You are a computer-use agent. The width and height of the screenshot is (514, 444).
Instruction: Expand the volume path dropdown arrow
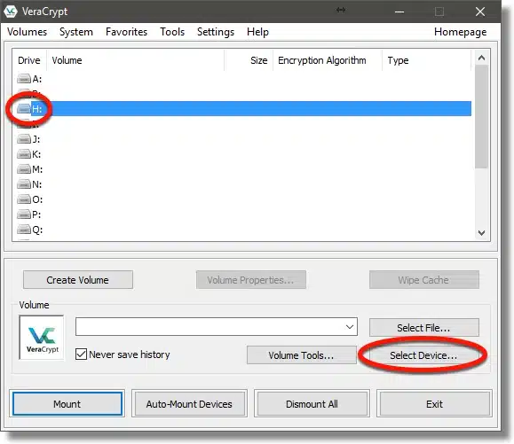pyautogui.click(x=350, y=326)
